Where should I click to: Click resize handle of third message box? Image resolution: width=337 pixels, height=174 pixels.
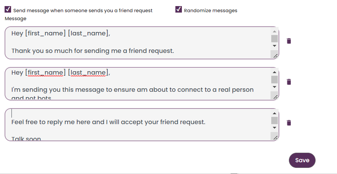(275, 137)
